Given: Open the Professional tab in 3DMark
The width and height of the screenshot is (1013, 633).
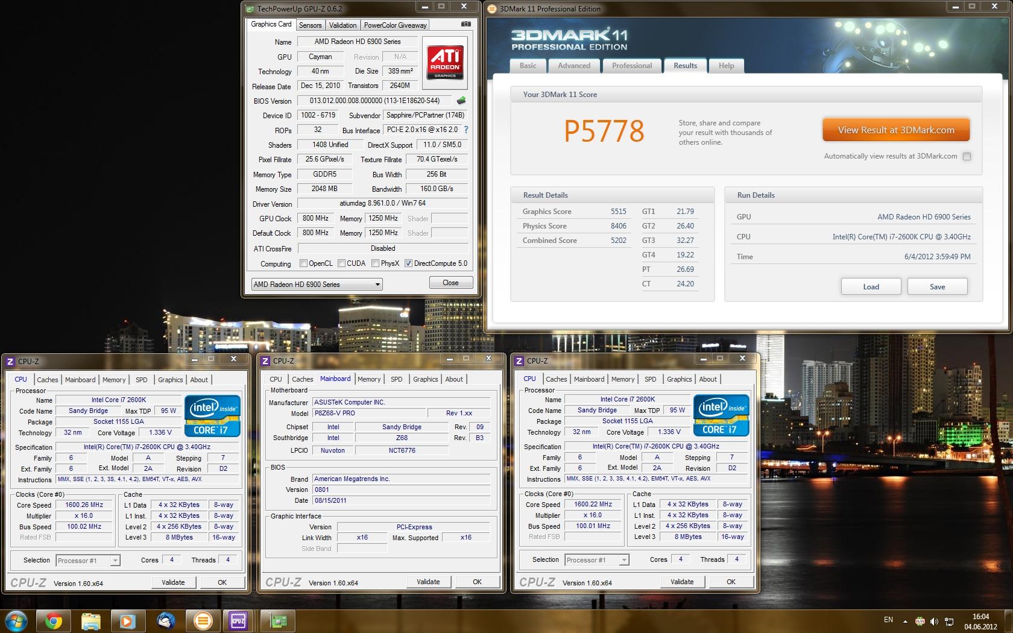Looking at the screenshot, I should coord(632,66).
